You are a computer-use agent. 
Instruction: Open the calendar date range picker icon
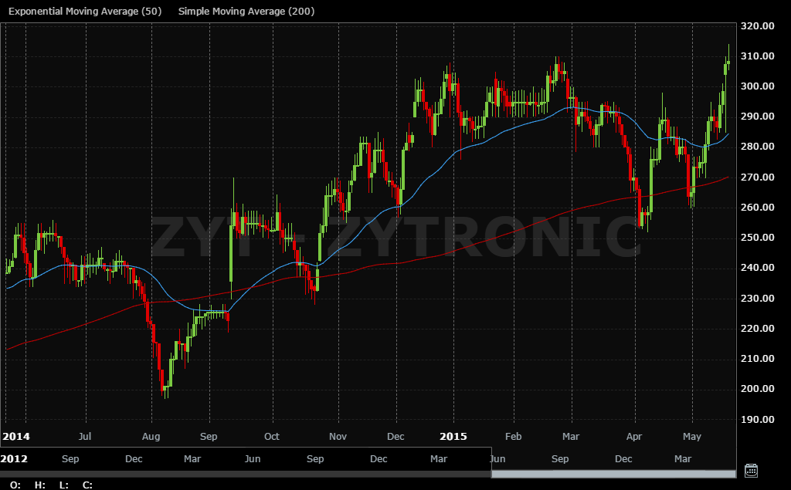750,470
